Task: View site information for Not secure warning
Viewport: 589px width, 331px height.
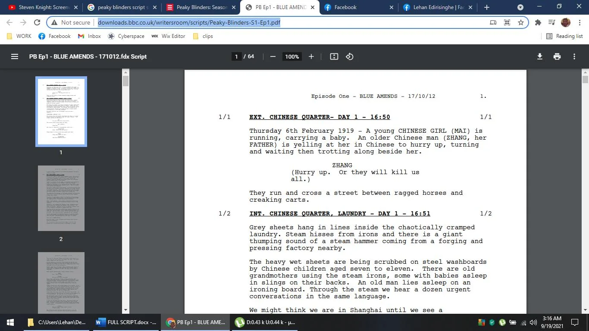Action: [71, 22]
